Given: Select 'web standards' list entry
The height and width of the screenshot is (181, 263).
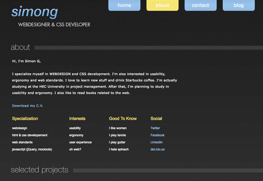Looking at the screenshot, I should [x=22, y=143].
